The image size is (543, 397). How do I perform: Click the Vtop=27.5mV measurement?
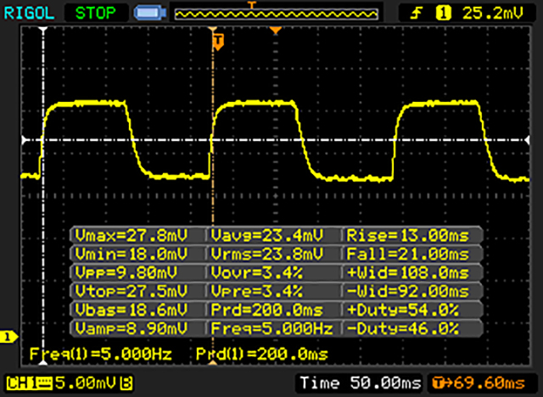[132, 291]
